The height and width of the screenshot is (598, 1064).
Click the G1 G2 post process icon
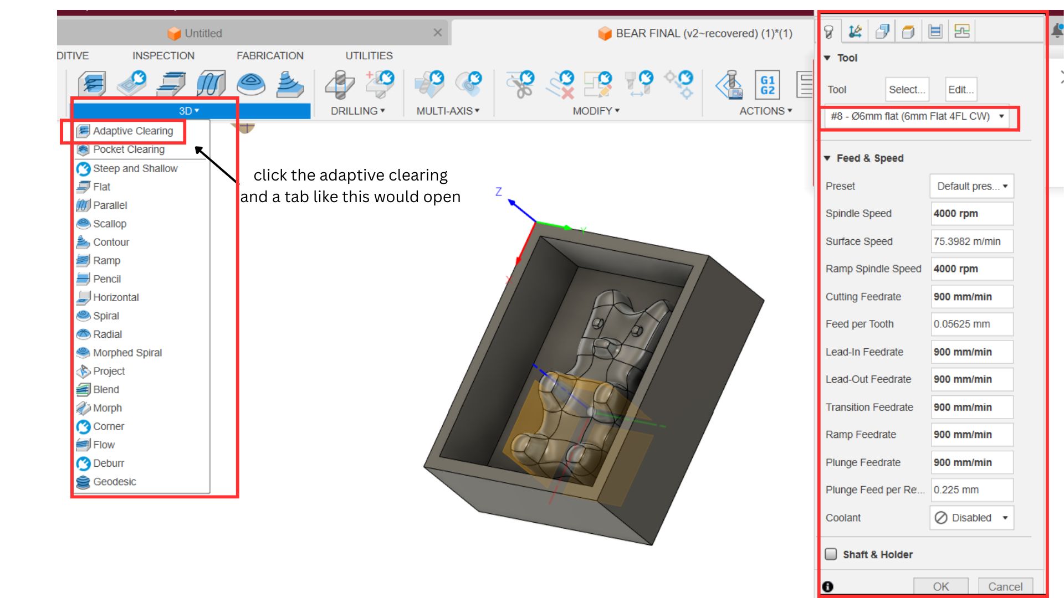point(768,85)
